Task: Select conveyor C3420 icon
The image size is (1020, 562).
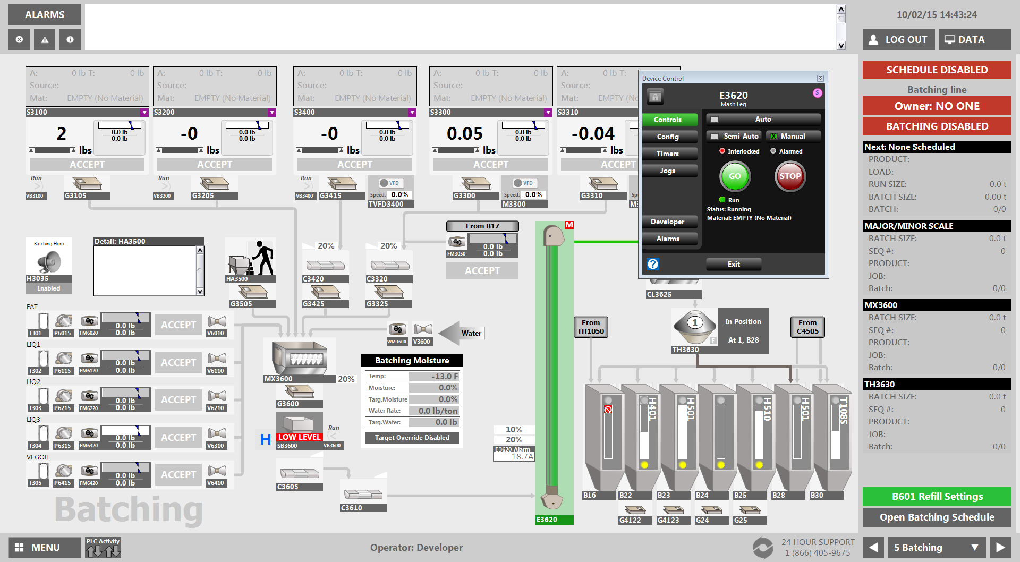Action: point(325,265)
